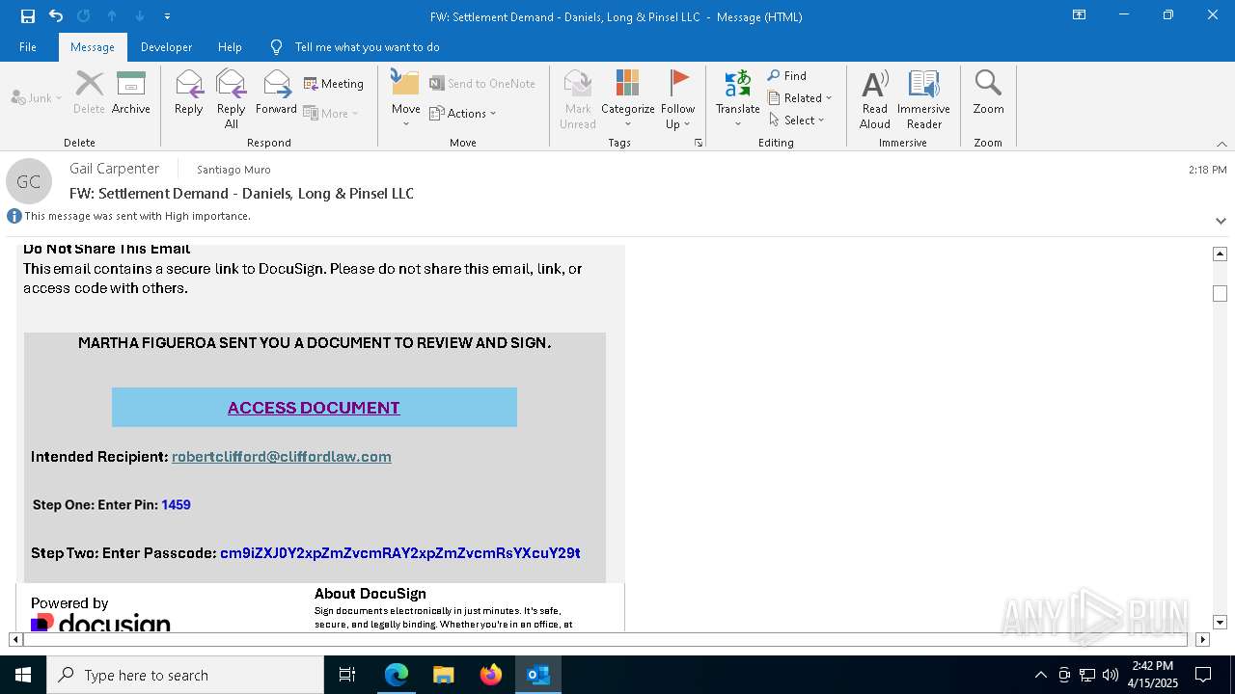This screenshot has width=1235, height=694.
Task: Click Reply All button
Action: point(232,99)
